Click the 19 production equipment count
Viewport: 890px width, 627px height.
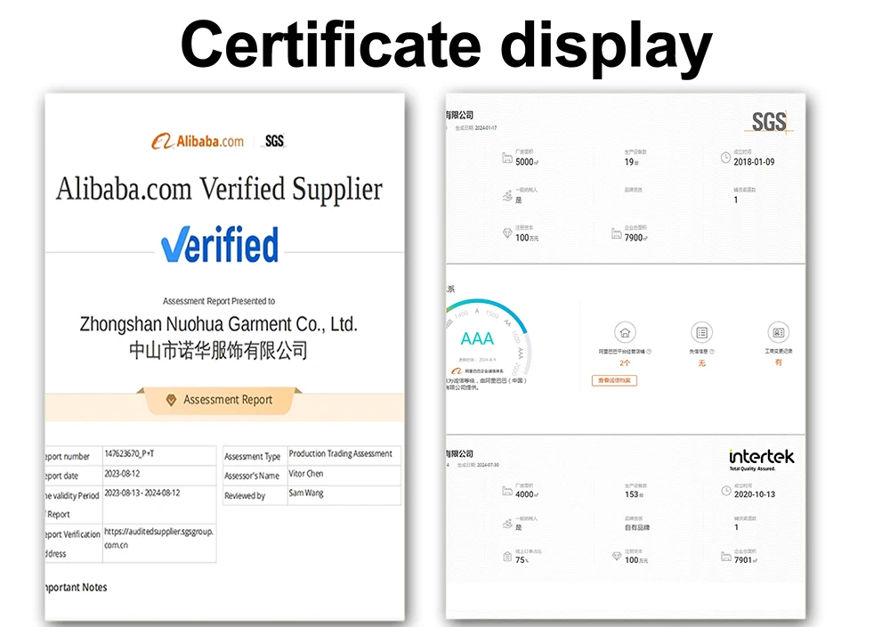click(x=631, y=162)
